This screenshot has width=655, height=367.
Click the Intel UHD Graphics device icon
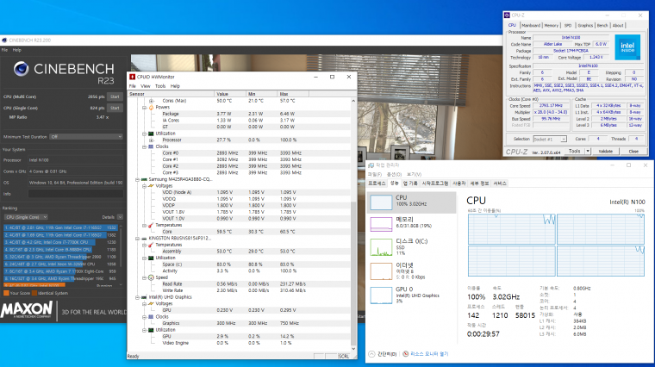tap(144, 297)
